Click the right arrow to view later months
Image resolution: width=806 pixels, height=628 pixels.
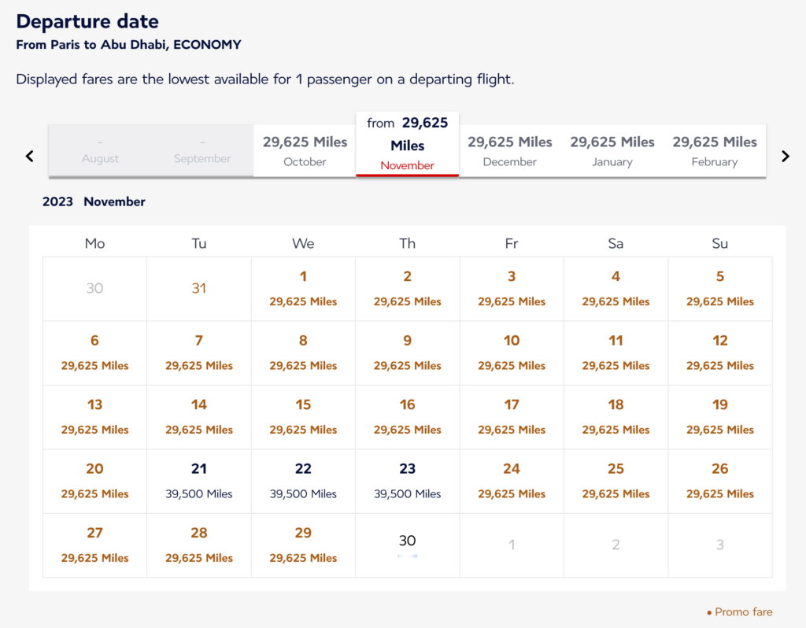pyautogui.click(x=785, y=156)
